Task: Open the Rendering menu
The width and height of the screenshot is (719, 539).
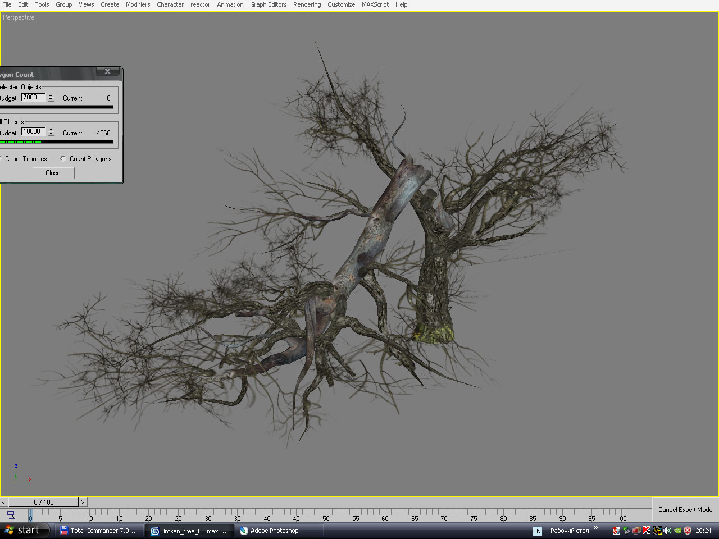Action: (x=307, y=4)
